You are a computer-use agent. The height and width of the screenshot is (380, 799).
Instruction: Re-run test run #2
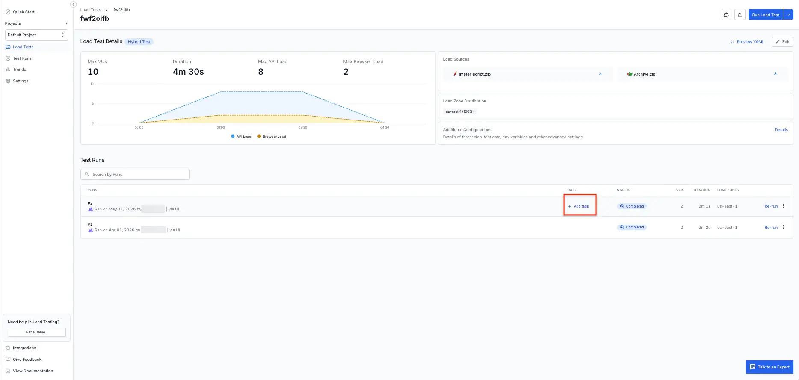(x=771, y=206)
